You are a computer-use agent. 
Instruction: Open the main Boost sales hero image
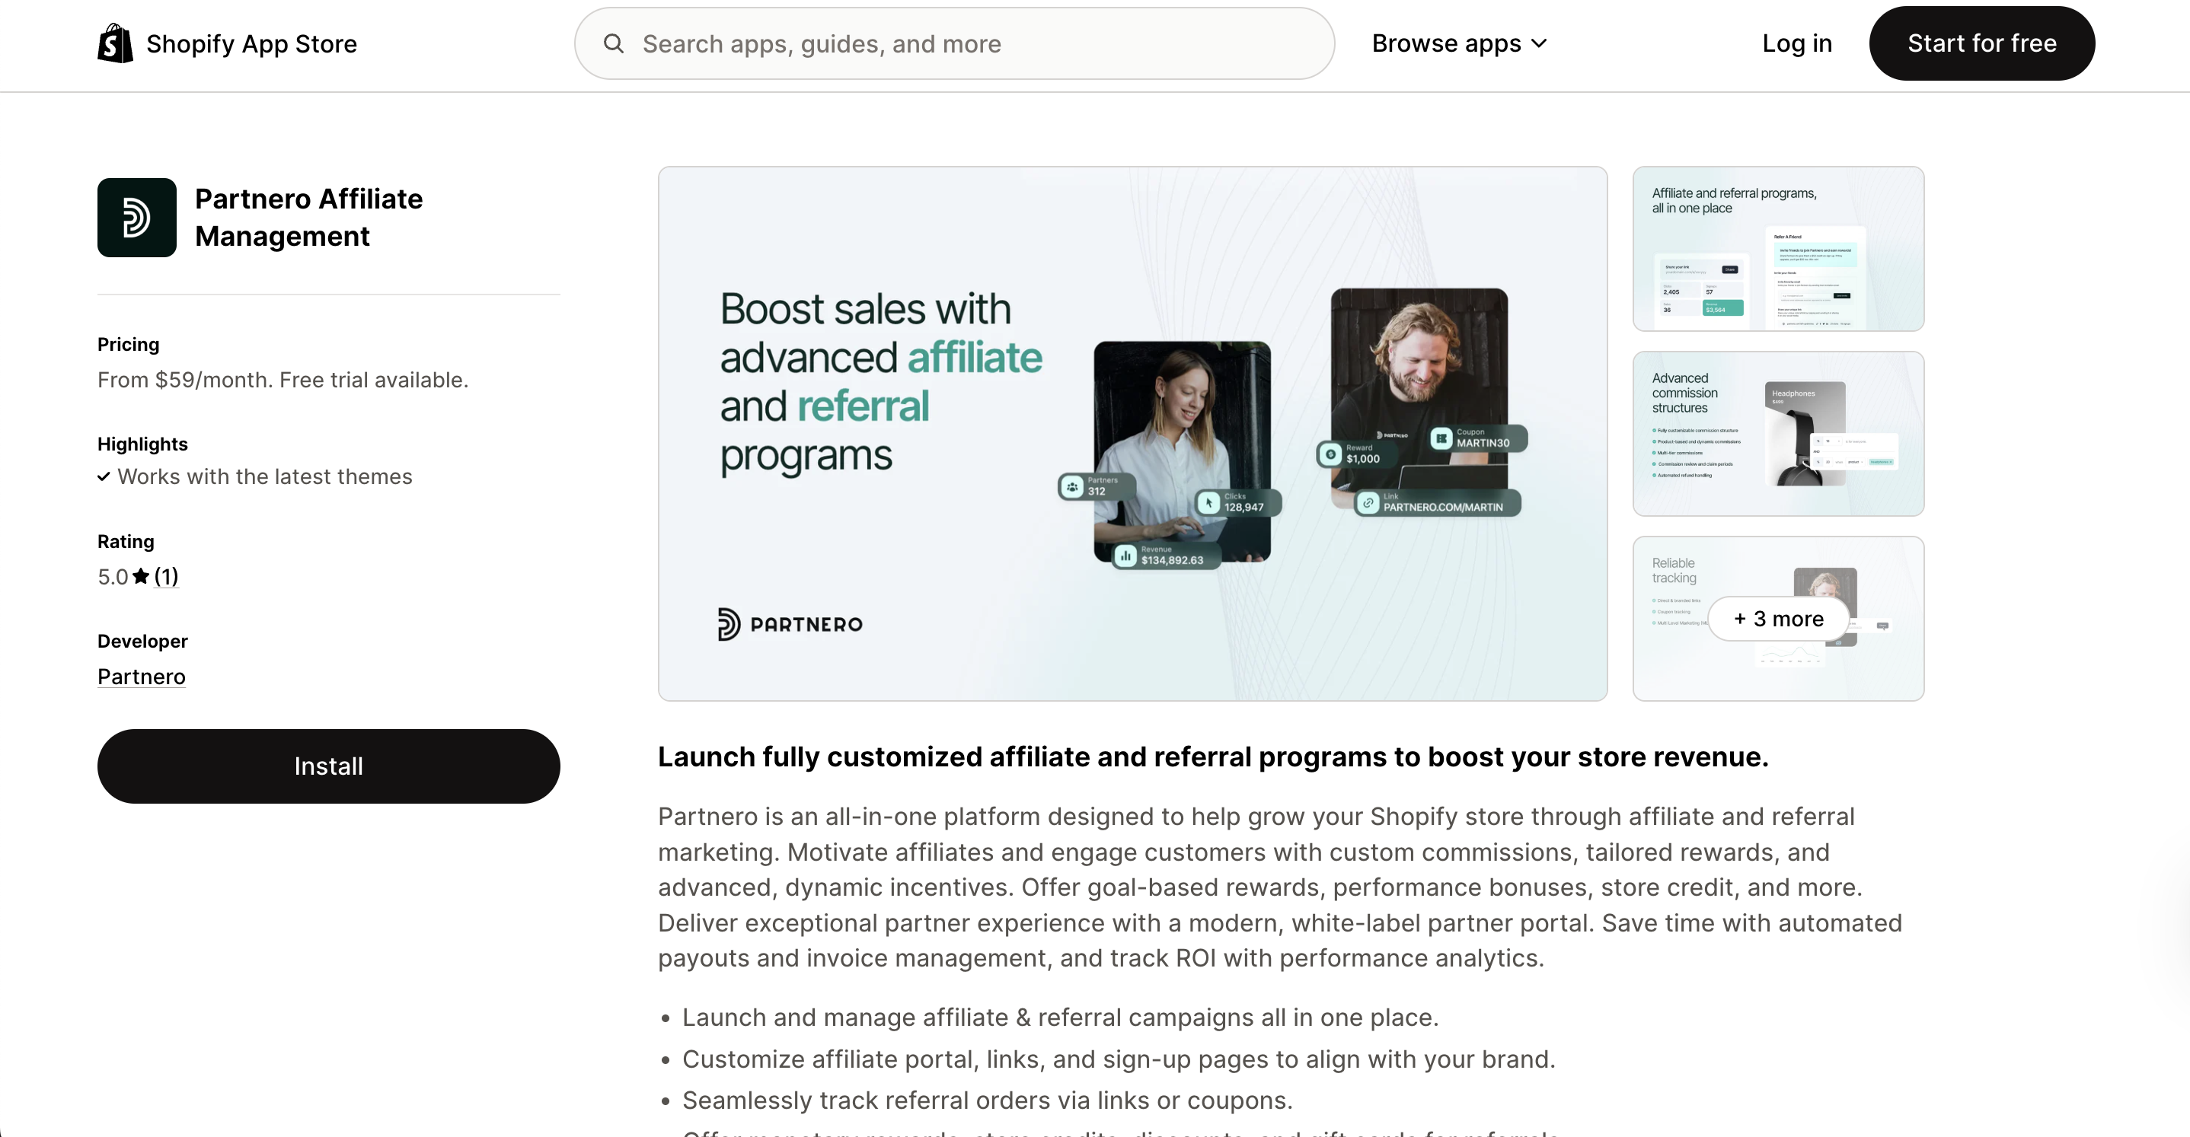(1132, 433)
